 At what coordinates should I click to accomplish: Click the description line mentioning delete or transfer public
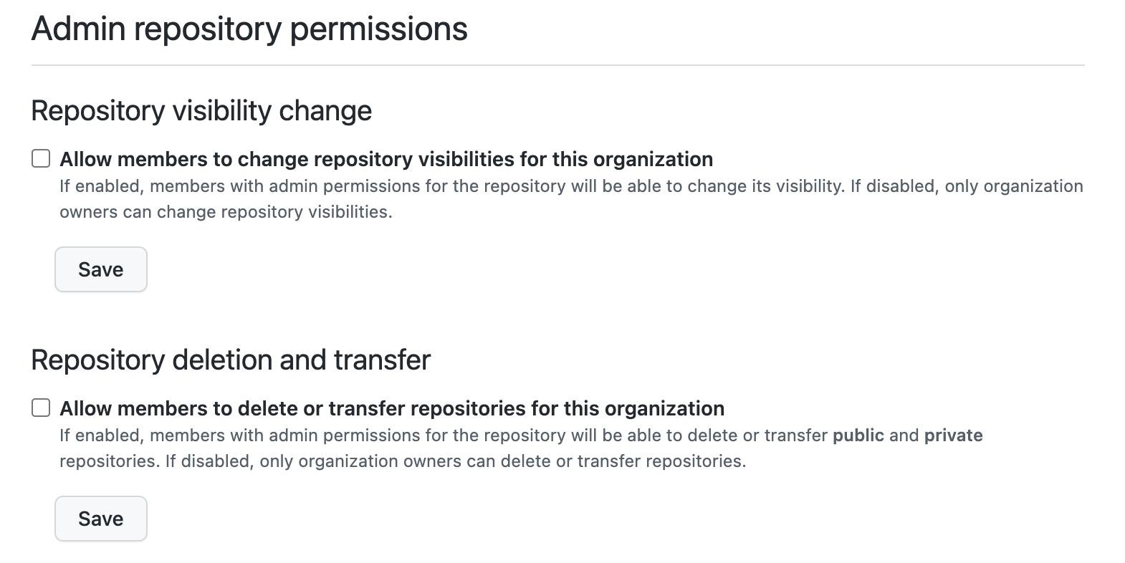[521, 436]
